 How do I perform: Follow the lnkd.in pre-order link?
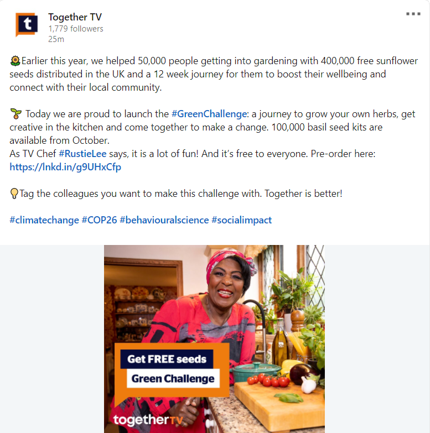[x=65, y=167]
